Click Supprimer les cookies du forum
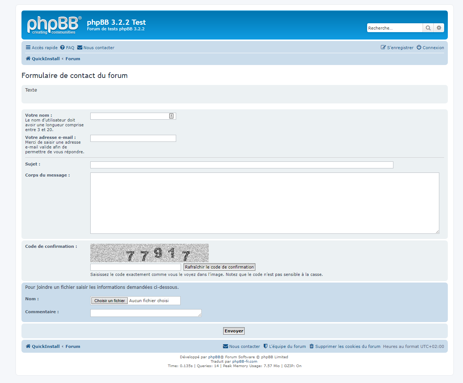This screenshot has width=463, height=383. click(x=345, y=346)
